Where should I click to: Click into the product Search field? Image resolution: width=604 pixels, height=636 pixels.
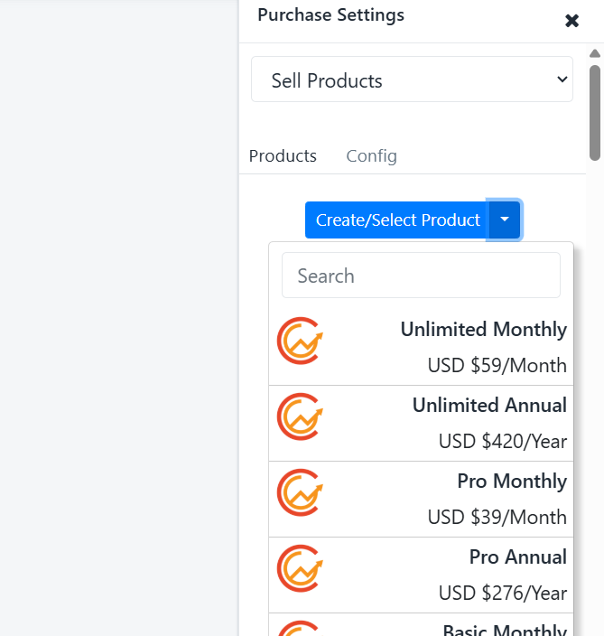coord(421,276)
